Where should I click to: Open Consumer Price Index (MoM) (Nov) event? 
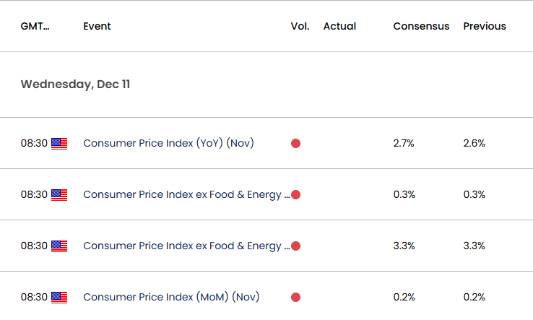(x=171, y=297)
